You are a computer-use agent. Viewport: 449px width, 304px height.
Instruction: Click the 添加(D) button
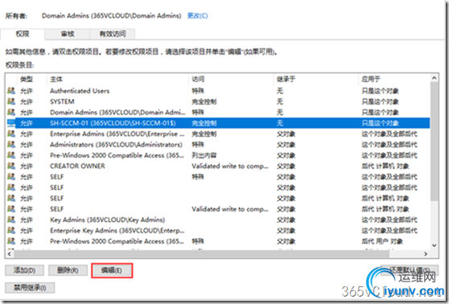tap(25, 270)
